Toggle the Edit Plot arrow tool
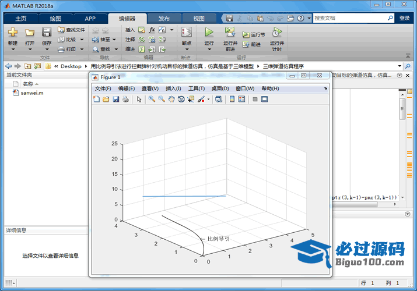Viewport: 417px width, 291px height. [x=139, y=99]
